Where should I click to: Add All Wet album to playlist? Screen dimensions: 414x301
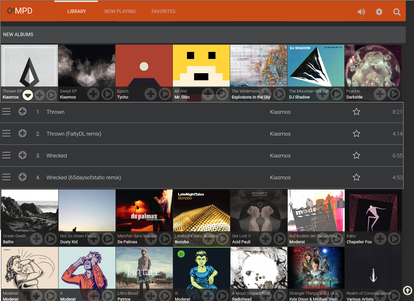click(208, 94)
